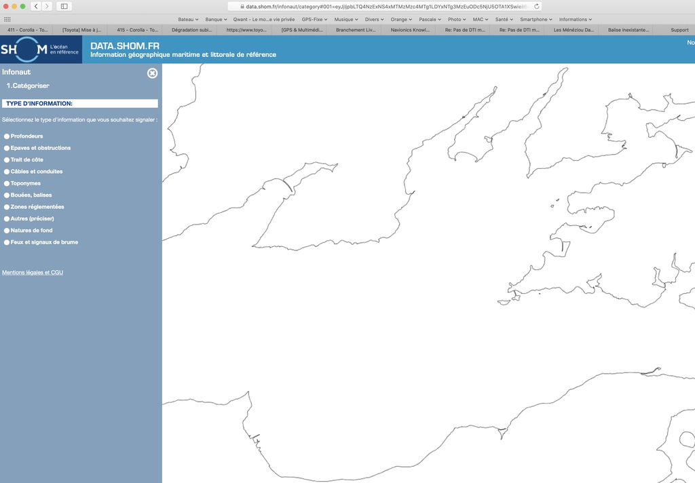Viewport: 695px width, 483px height.
Task: Go forward with the Safari forward arrow
Action: 47,6
